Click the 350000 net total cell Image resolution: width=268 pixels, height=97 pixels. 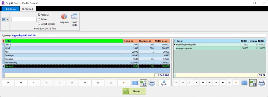click(x=162, y=45)
